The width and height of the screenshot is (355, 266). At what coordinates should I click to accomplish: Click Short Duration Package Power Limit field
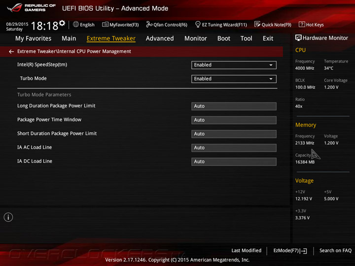pos(234,134)
